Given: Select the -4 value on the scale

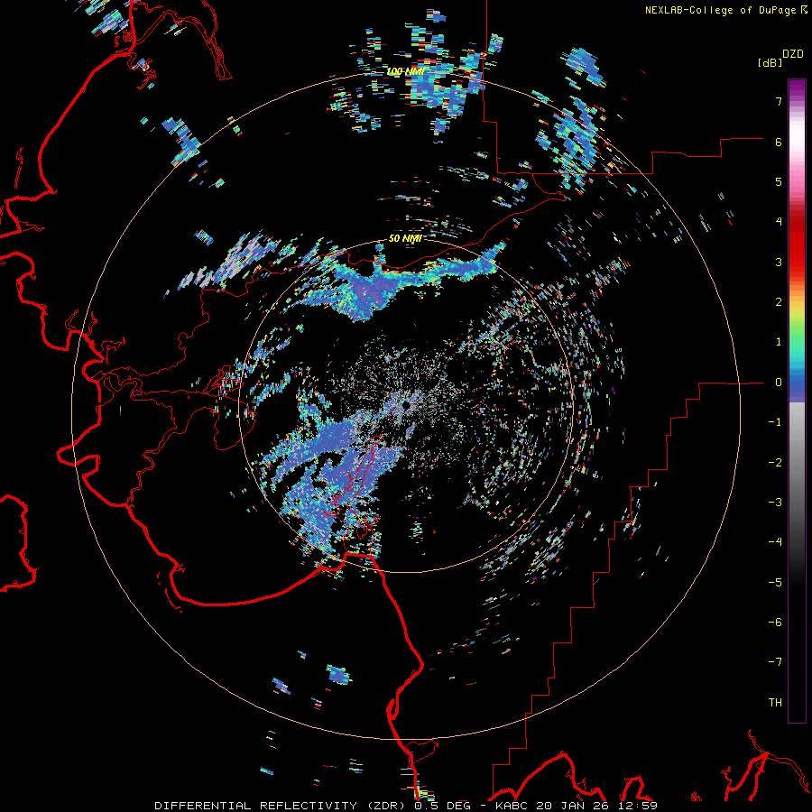Looking at the screenshot, I should coord(775,542).
